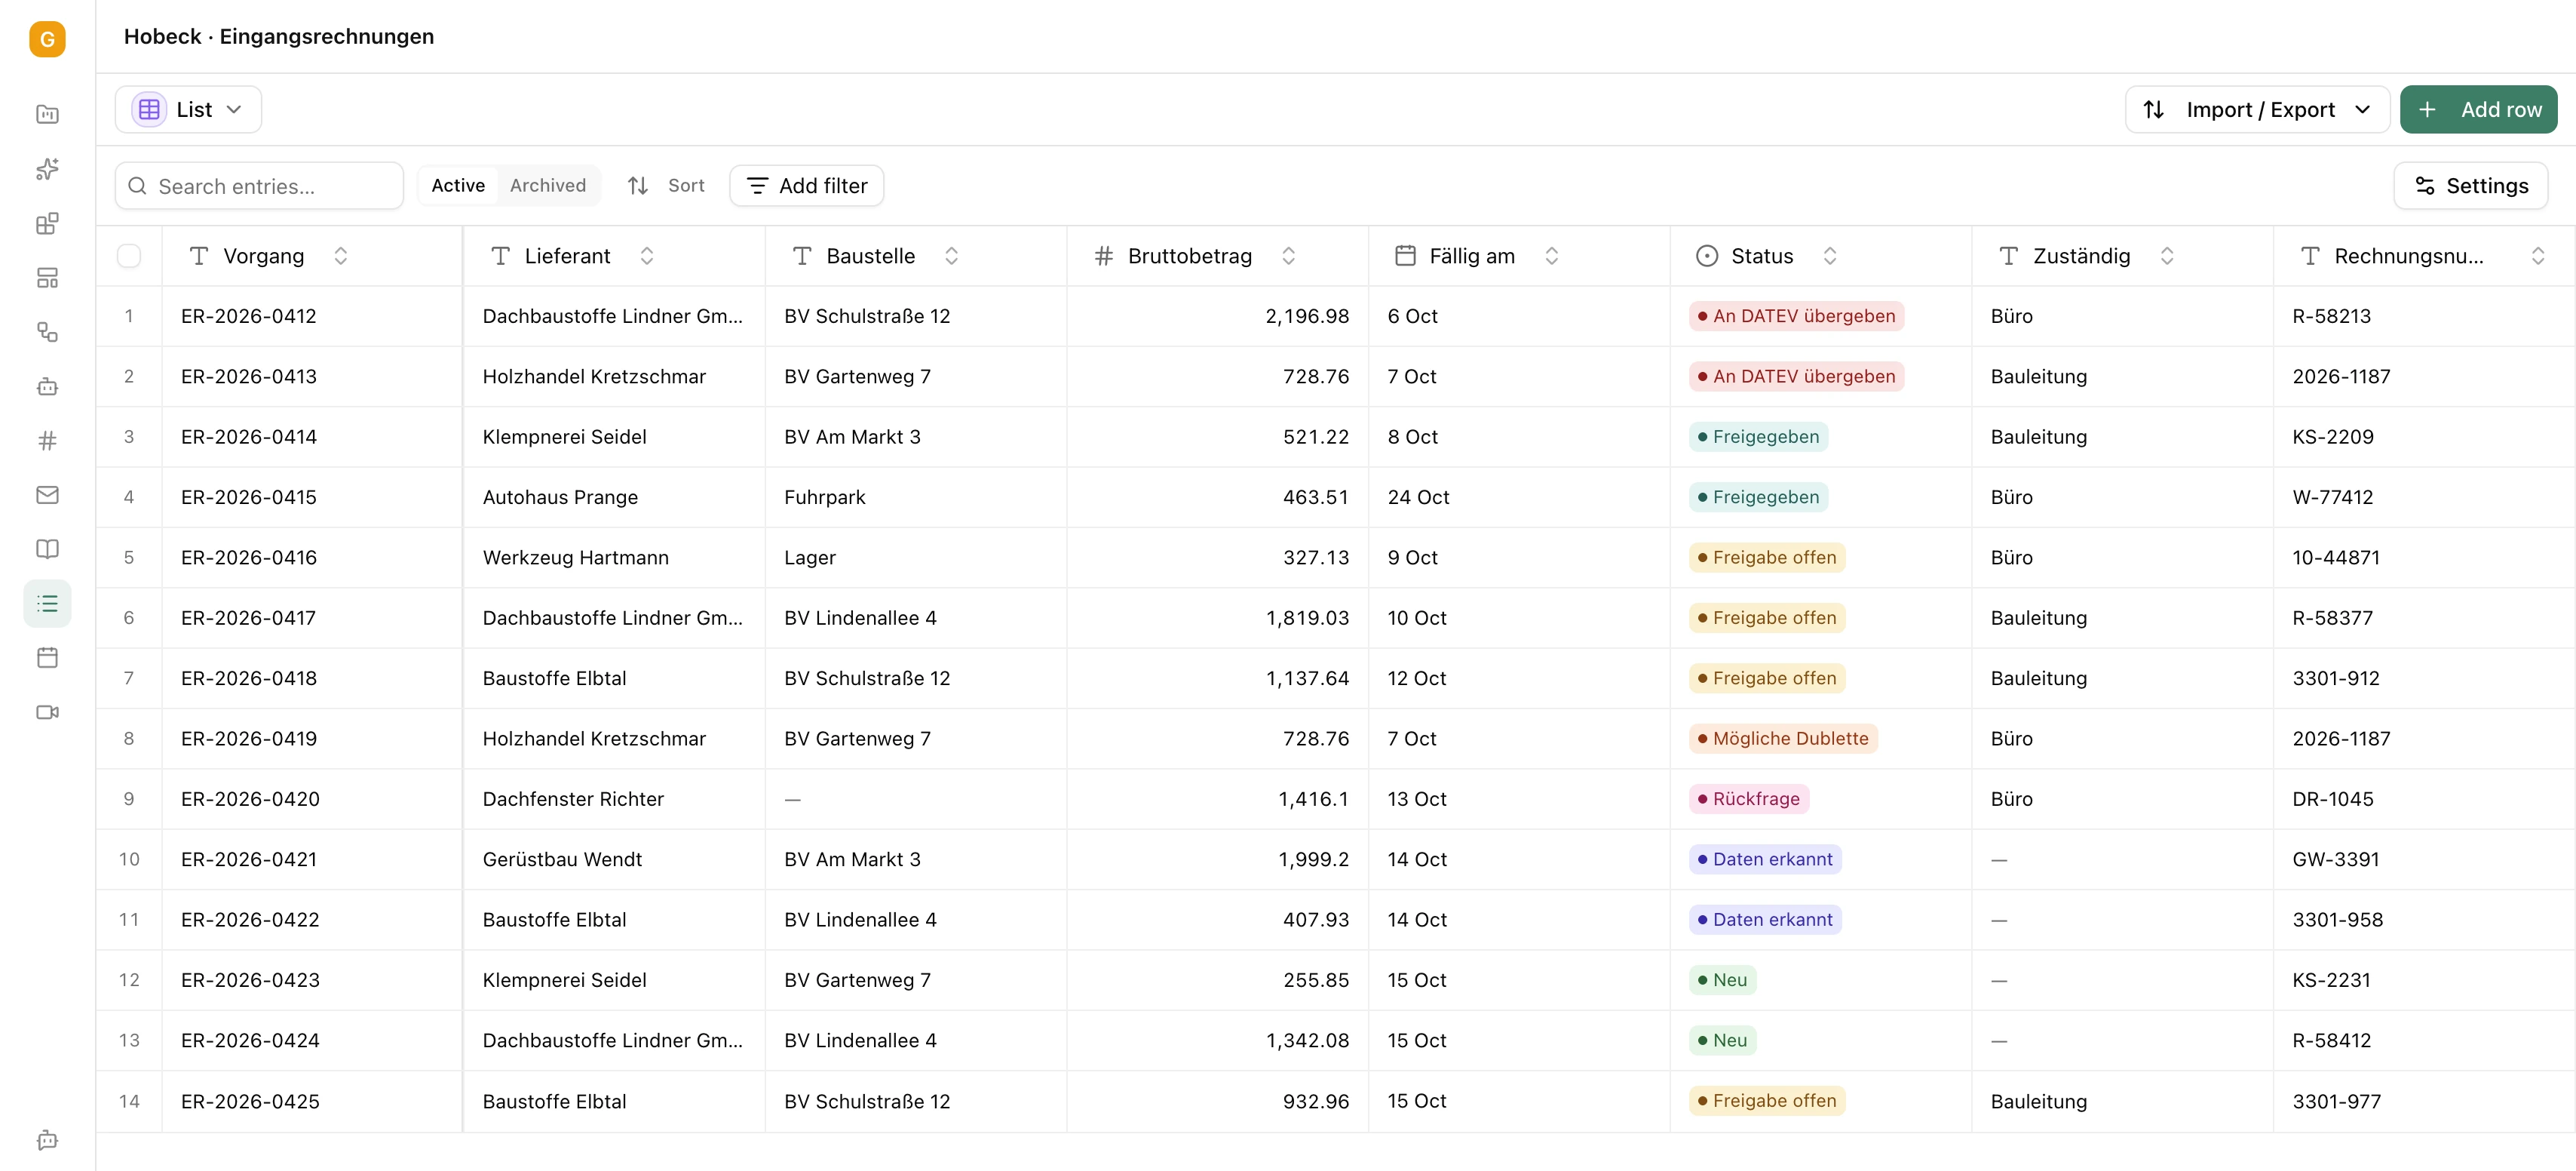Open the layout blocks icon in sidebar
The height and width of the screenshot is (1171, 2576).
coord(47,277)
